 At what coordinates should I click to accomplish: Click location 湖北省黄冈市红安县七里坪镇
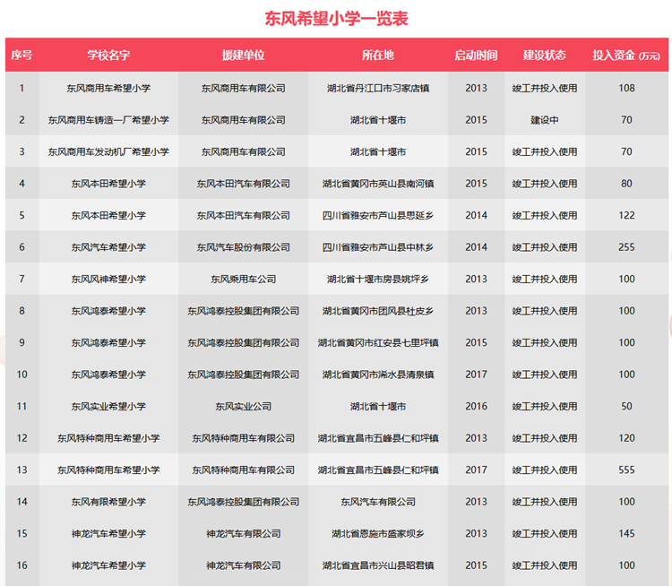(378, 343)
